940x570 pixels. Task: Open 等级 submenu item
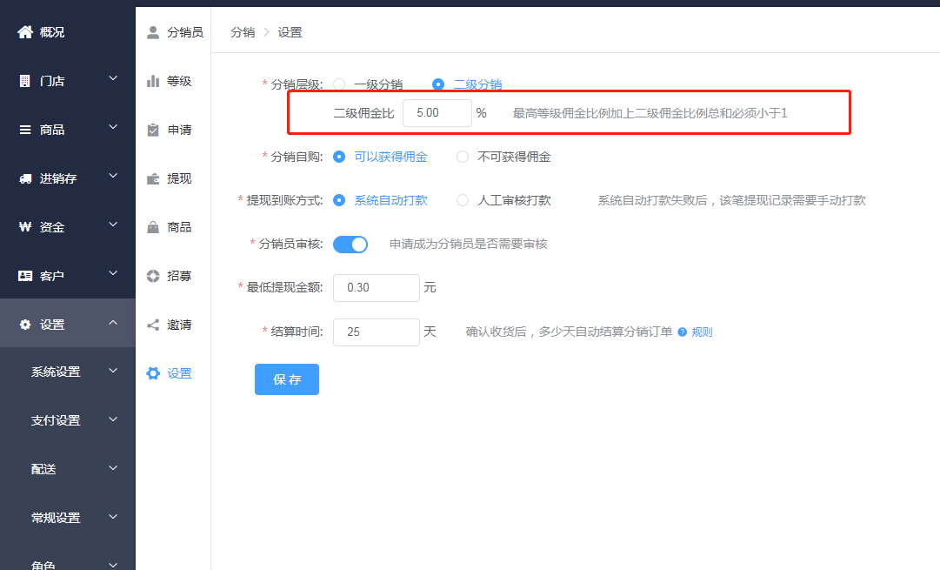[179, 81]
